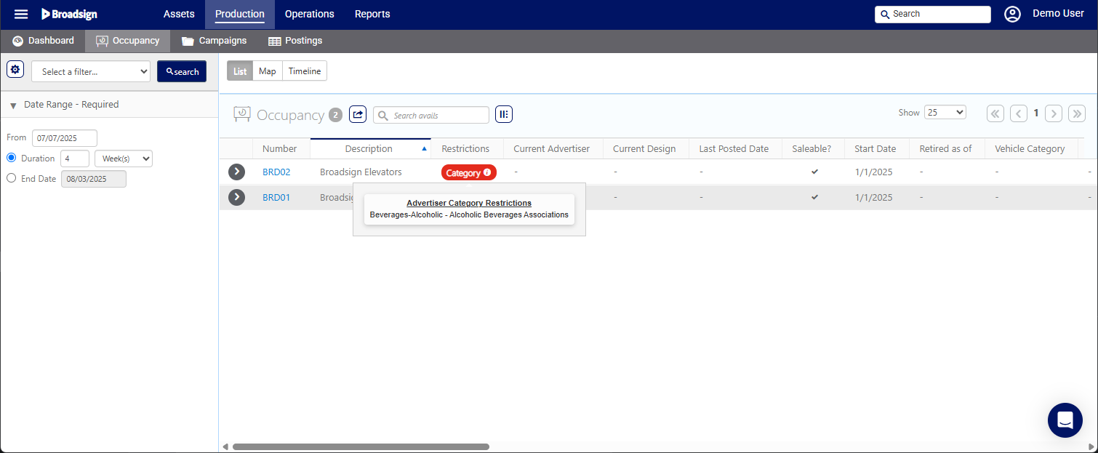
Task: Click the export occupancy icon
Action: pos(358,114)
